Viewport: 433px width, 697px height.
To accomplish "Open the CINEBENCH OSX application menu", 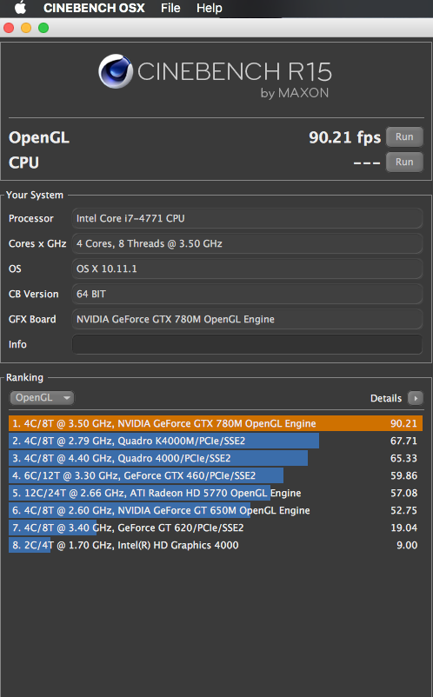I will (94, 8).
